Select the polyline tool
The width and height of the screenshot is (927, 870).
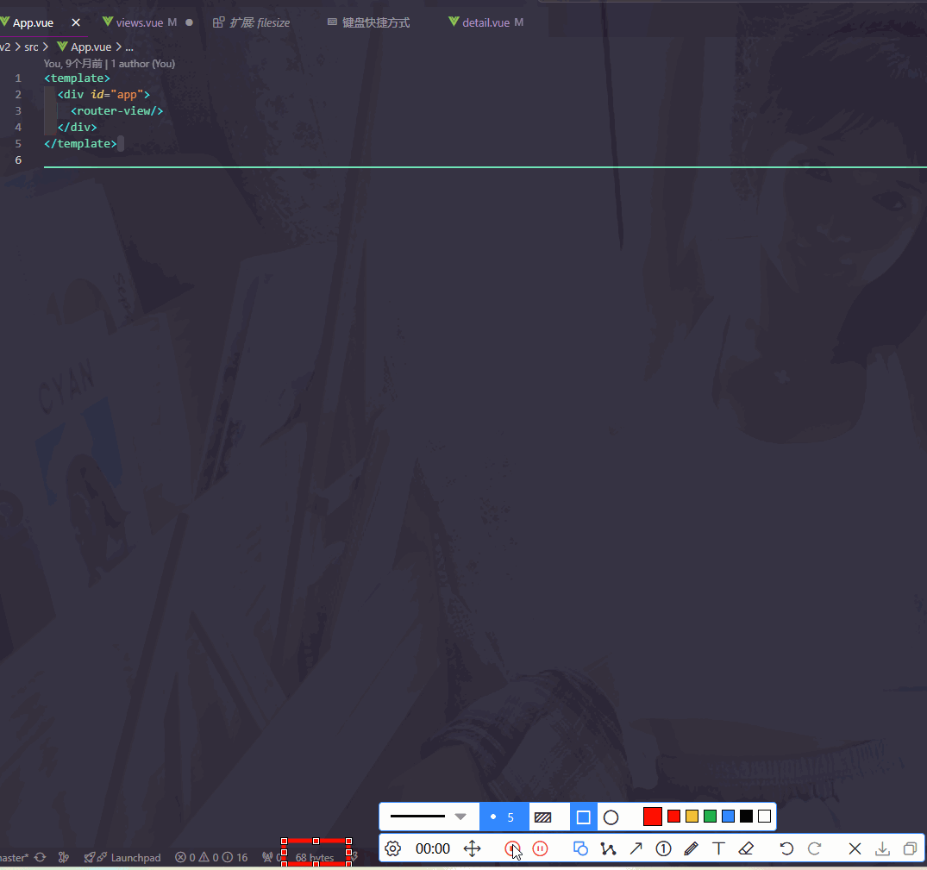[x=608, y=848]
